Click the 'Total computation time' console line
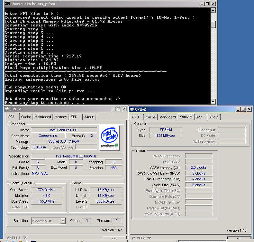The image size is (254, 242). tap(73, 76)
